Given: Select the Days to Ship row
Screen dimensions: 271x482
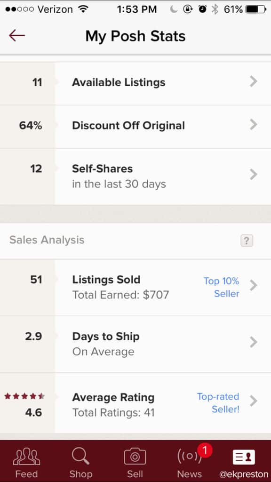Looking at the screenshot, I should coord(135,344).
